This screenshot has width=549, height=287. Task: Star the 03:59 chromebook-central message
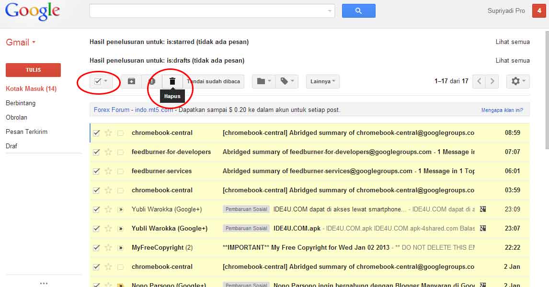click(x=108, y=190)
